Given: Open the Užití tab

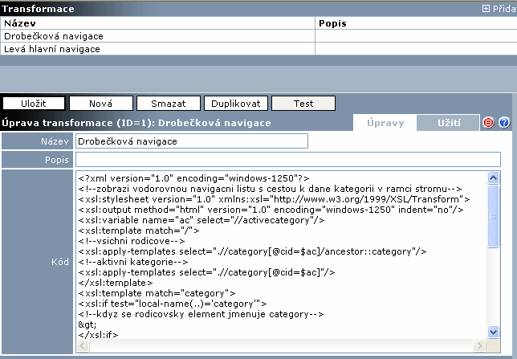Looking at the screenshot, I should tap(449, 123).
